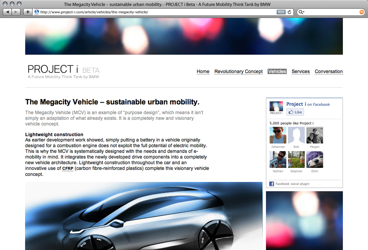Click the orange snapback icon in search field
Screen dimensions: 368x250
(x=361, y=12)
